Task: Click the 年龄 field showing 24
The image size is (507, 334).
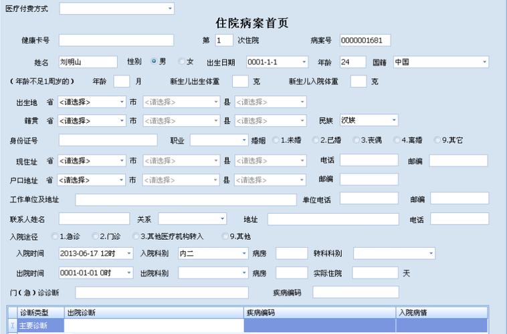Action: (352, 61)
